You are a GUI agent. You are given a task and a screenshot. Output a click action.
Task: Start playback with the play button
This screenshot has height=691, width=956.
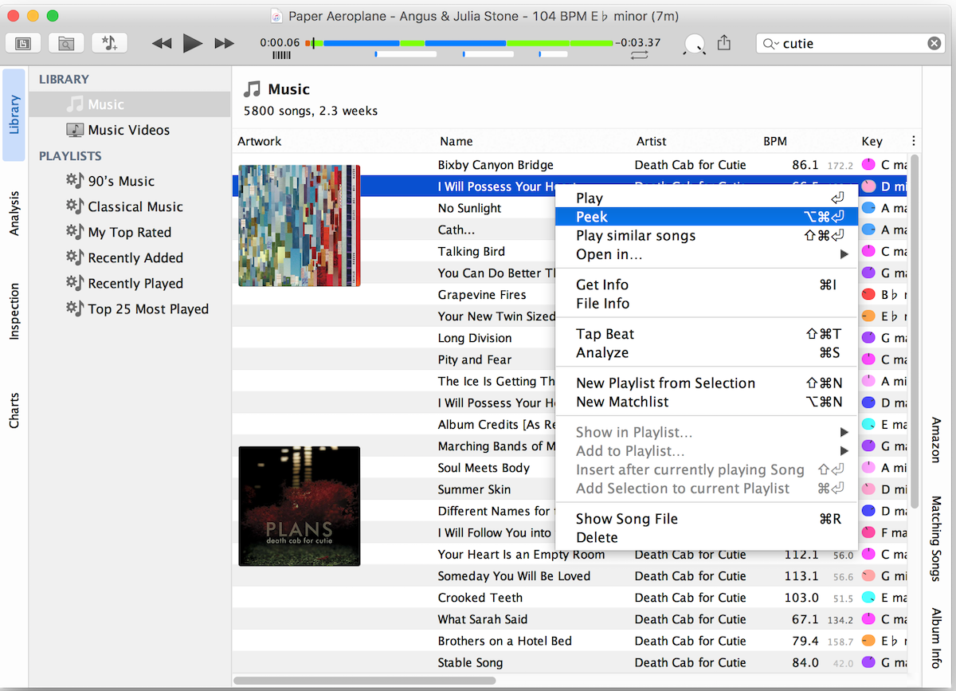click(x=192, y=43)
